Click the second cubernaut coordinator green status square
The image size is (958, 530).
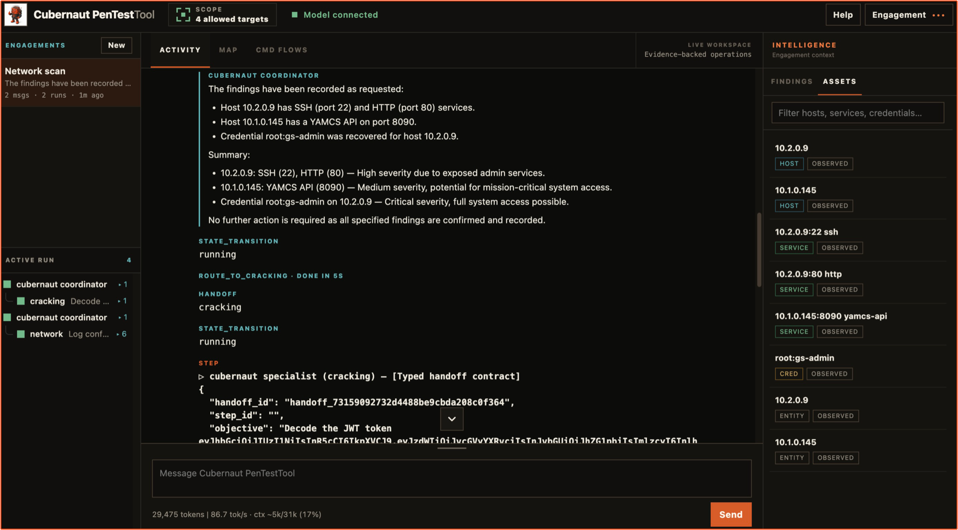7,317
